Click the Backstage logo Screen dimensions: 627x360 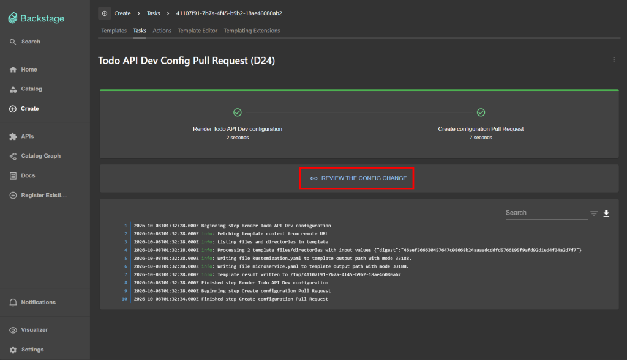[x=36, y=18]
